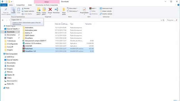This screenshot has width=180, height=101.
Task: Open Vídeos in sidebar
Action: tap(9, 78)
